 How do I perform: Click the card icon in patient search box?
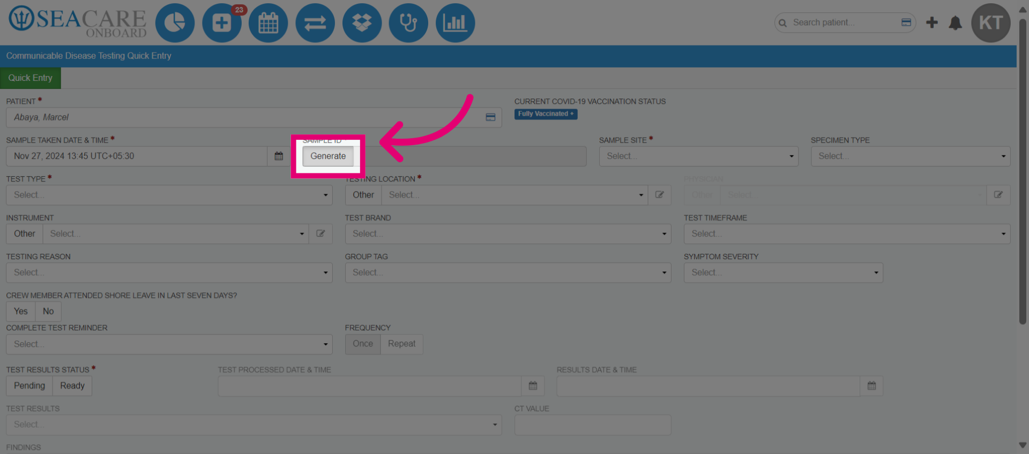coord(906,22)
